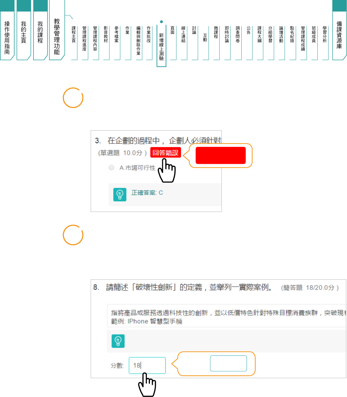Select the 作業 sub-tab

pos(128,43)
